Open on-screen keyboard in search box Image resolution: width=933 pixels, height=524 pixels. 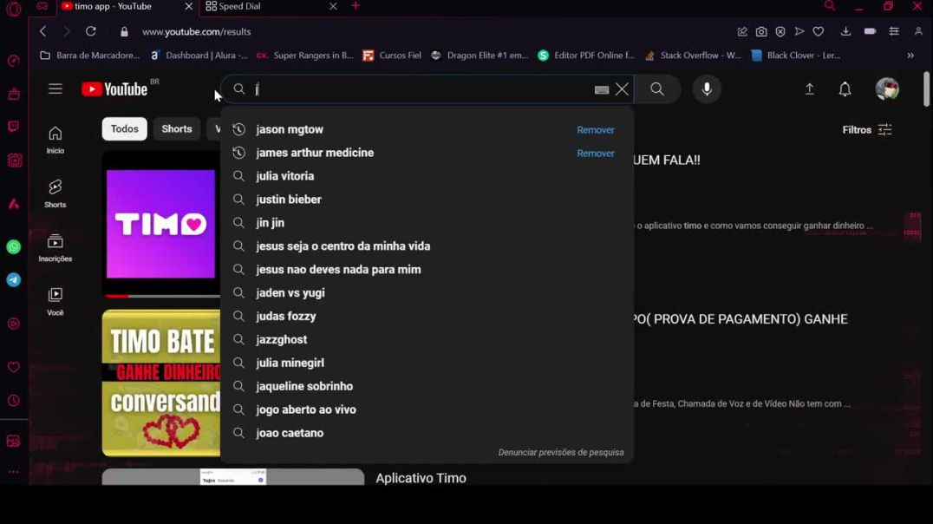(602, 90)
